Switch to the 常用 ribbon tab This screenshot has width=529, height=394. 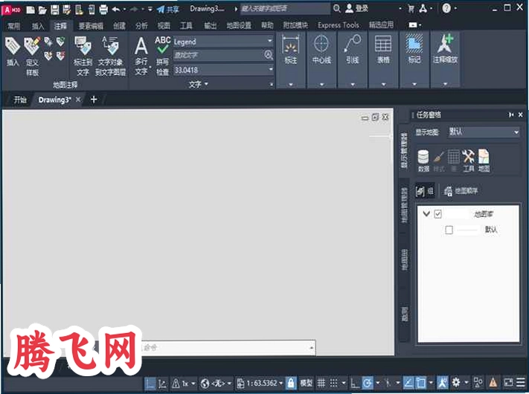[14, 26]
